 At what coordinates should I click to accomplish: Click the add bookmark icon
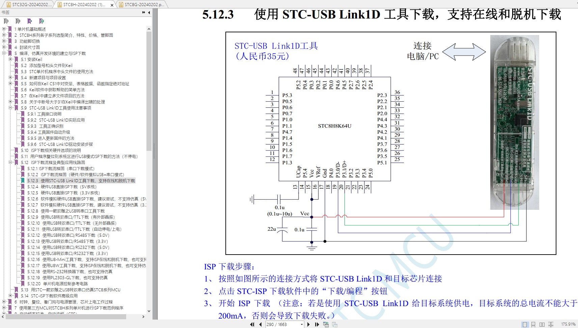[18, 21]
